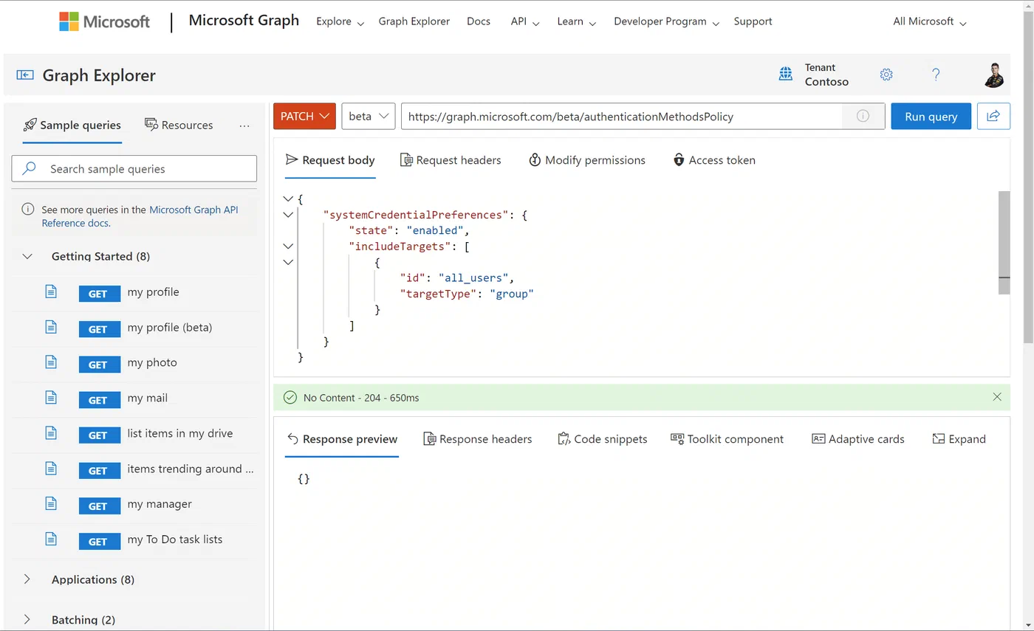Open the Code snippets tab
Viewport: 1034px width, 631px height.
602,439
